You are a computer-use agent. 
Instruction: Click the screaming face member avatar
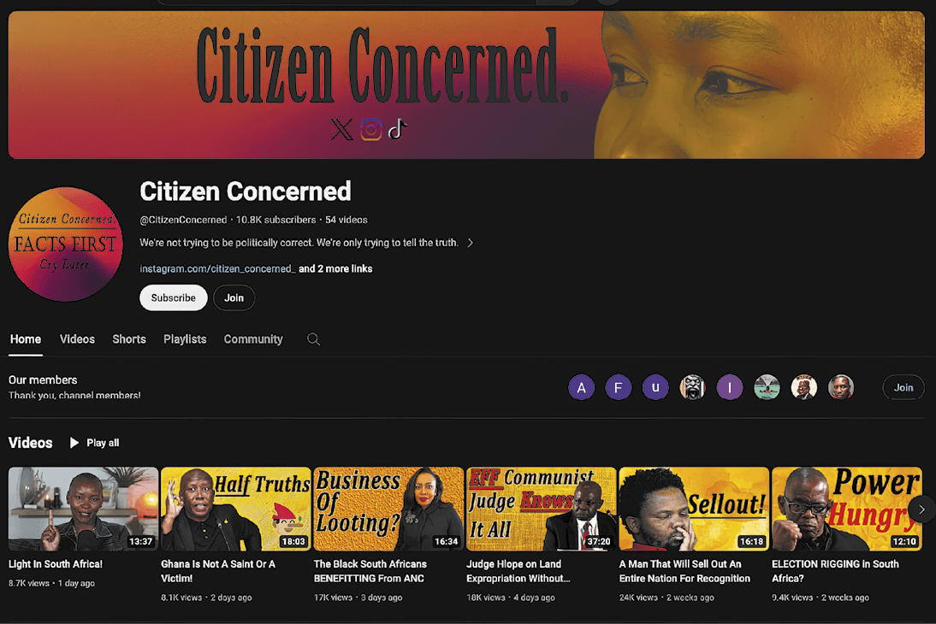click(x=692, y=388)
